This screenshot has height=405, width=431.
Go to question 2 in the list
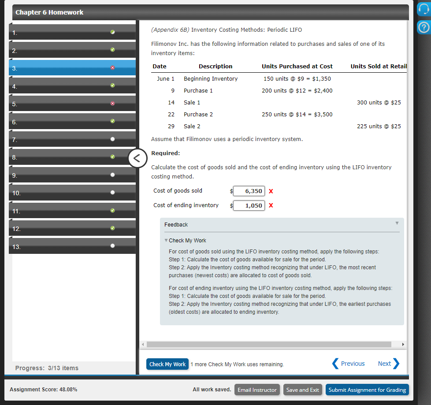click(x=72, y=50)
